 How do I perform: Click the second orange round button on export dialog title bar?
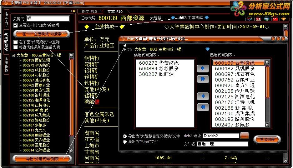(x=278, y=39)
